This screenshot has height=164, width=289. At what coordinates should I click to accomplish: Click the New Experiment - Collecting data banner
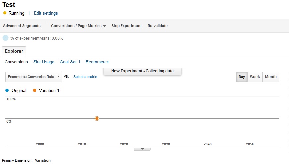point(142,71)
